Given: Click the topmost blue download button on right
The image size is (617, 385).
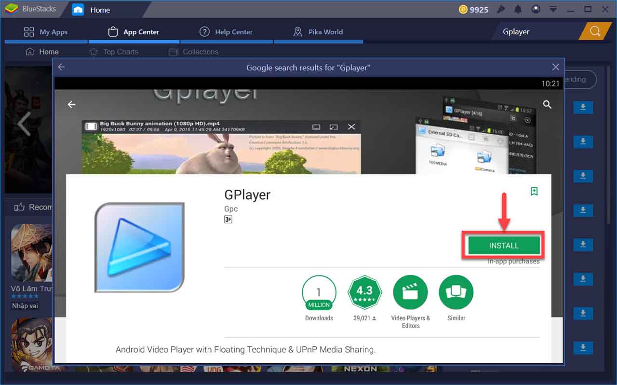Looking at the screenshot, I should (x=583, y=107).
